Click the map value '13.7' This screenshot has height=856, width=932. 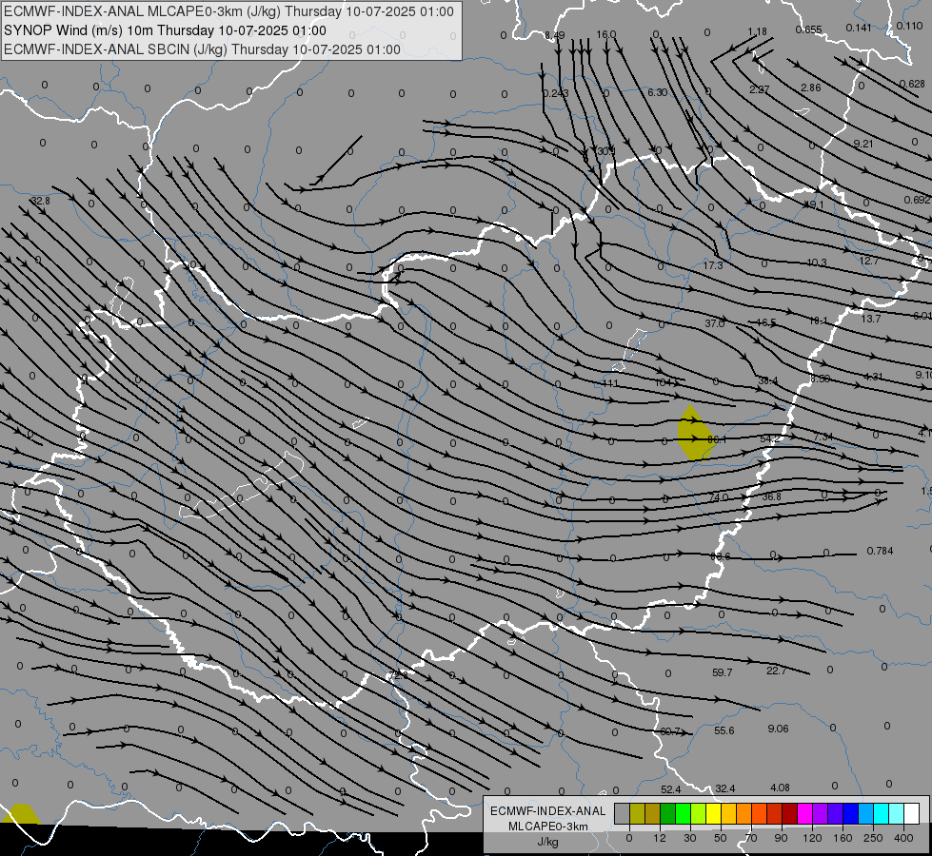871,319
